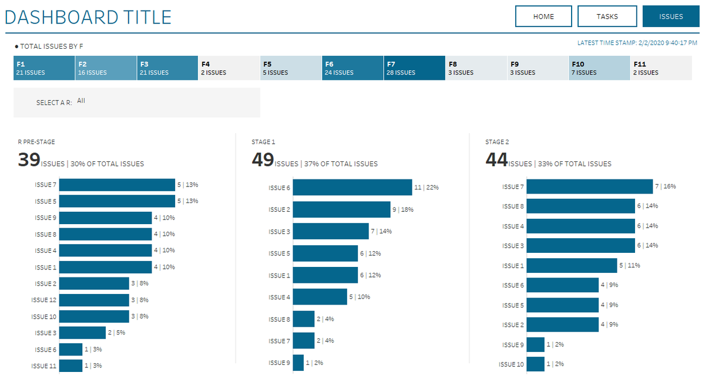Choose the F3 21 issues tile
Screen dimensions: 705x379
click(x=167, y=68)
